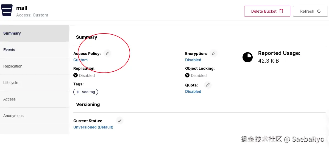
Task: Edit the Access Policy pencil icon
Action: coord(107,53)
